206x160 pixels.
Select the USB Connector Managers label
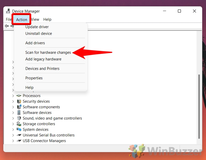pyautogui.click(x=44, y=141)
